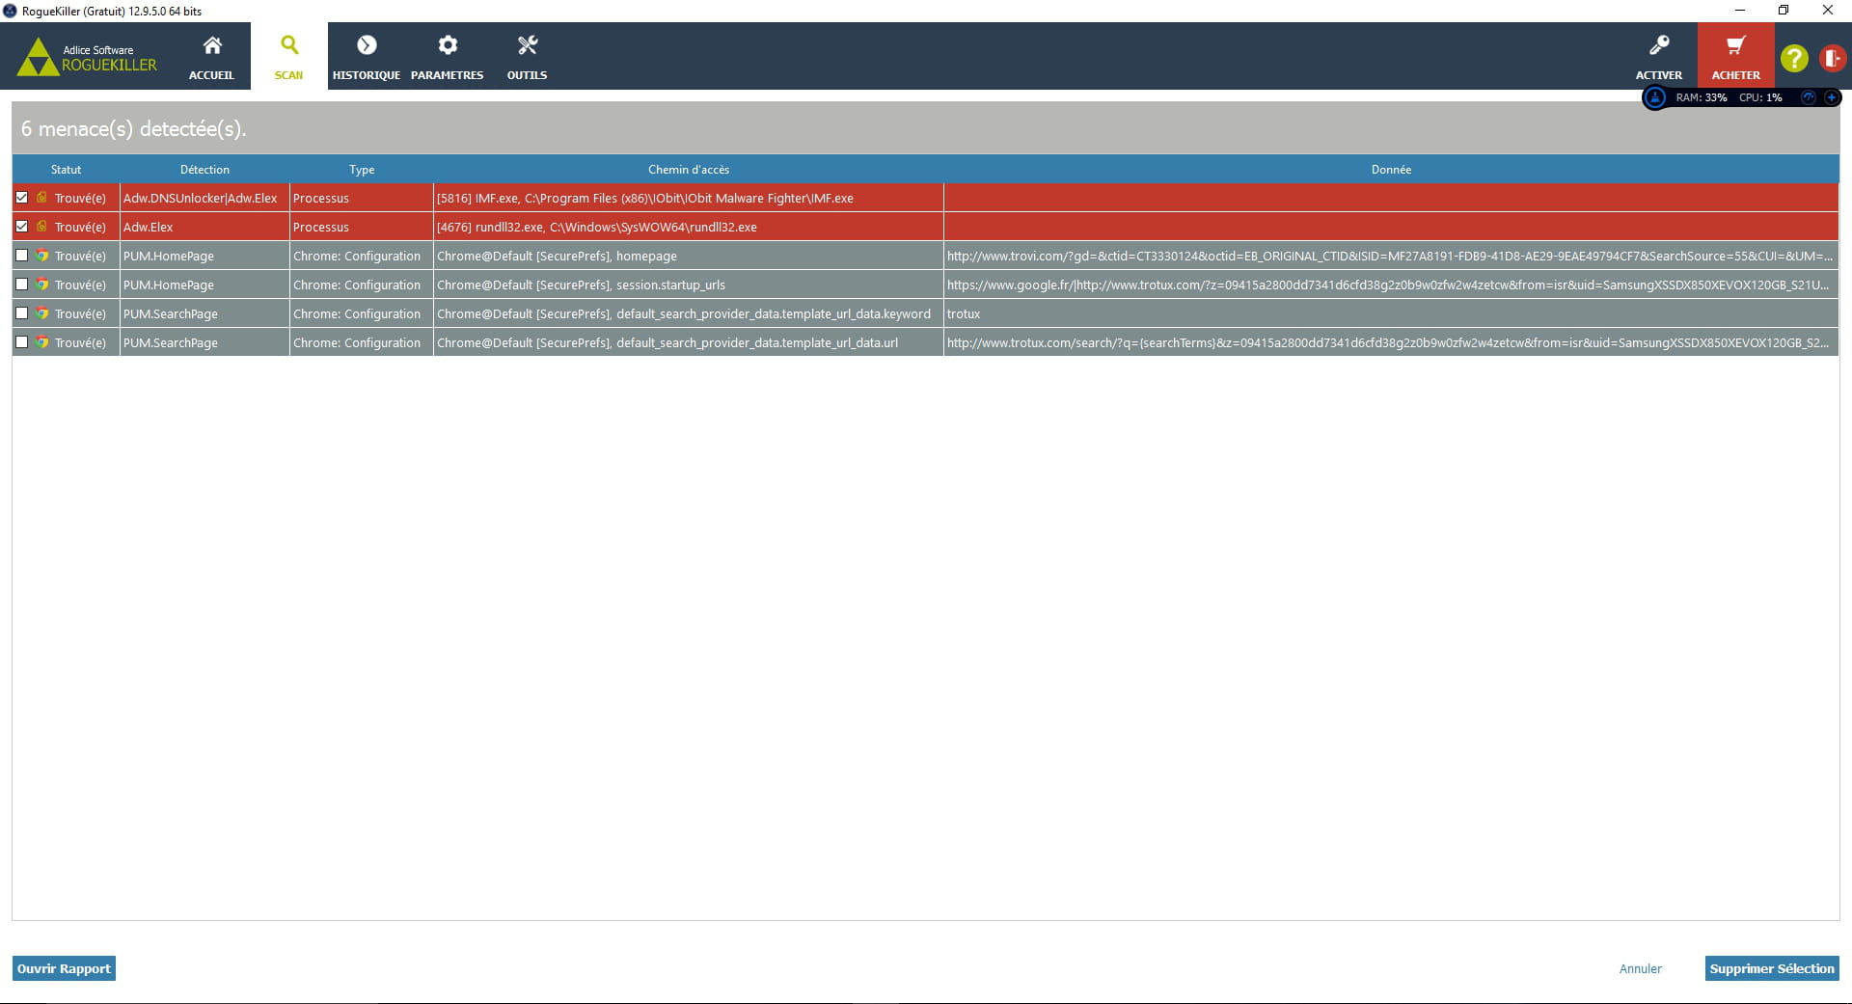
Task: Select the Scan tab
Action: pos(288,57)
